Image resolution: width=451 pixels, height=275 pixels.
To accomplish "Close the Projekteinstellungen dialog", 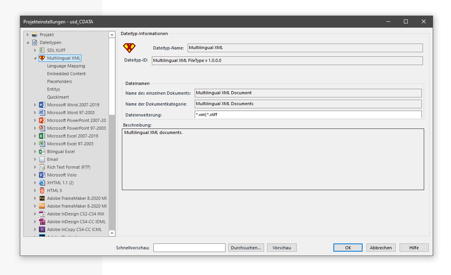I will point(424,21).
